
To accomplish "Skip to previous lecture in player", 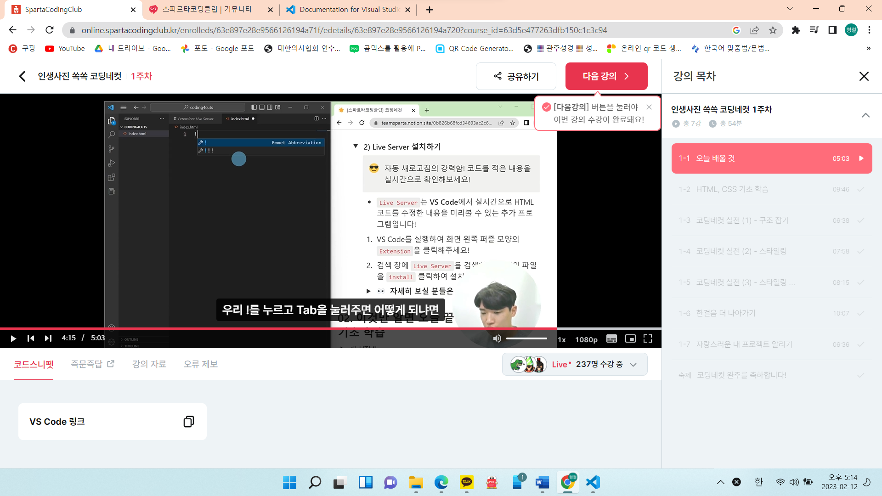I will 31,338.
